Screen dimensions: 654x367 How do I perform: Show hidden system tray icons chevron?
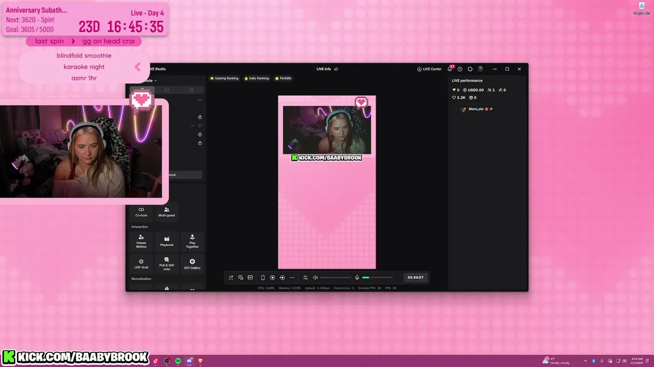586,361
